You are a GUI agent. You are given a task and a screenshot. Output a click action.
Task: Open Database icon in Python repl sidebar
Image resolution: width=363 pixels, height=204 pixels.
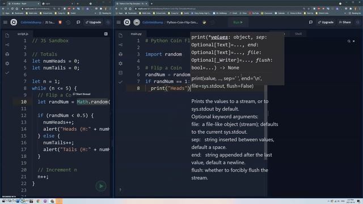point(120,73)
